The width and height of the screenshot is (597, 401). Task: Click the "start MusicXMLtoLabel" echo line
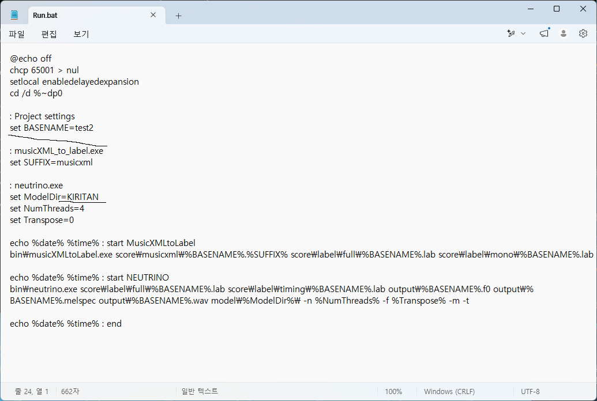click(103, 243)
